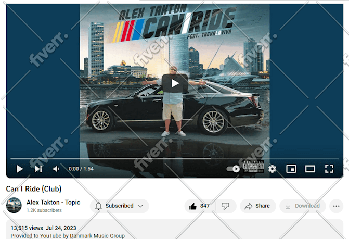Download the video

(303, 206)
